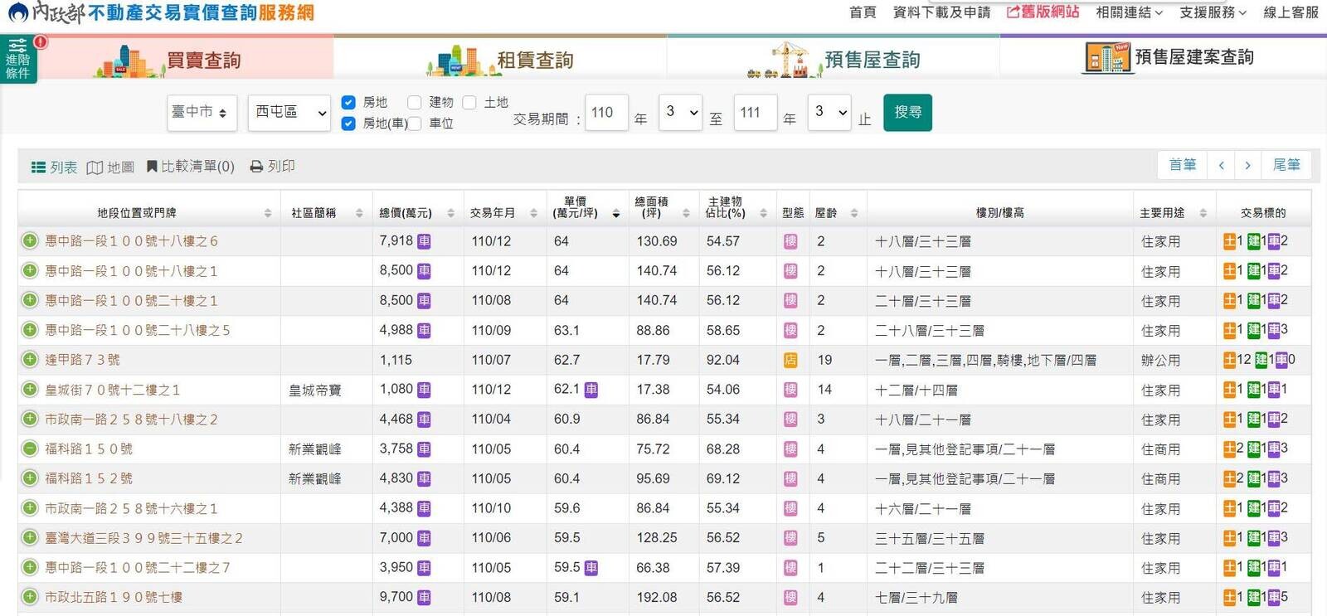1327x616 pixels.
Task: Click the 搜尋 search button
Action: click(x=908, y=112)
